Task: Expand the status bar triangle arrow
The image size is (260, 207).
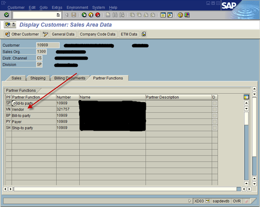Action: [190, 201]
